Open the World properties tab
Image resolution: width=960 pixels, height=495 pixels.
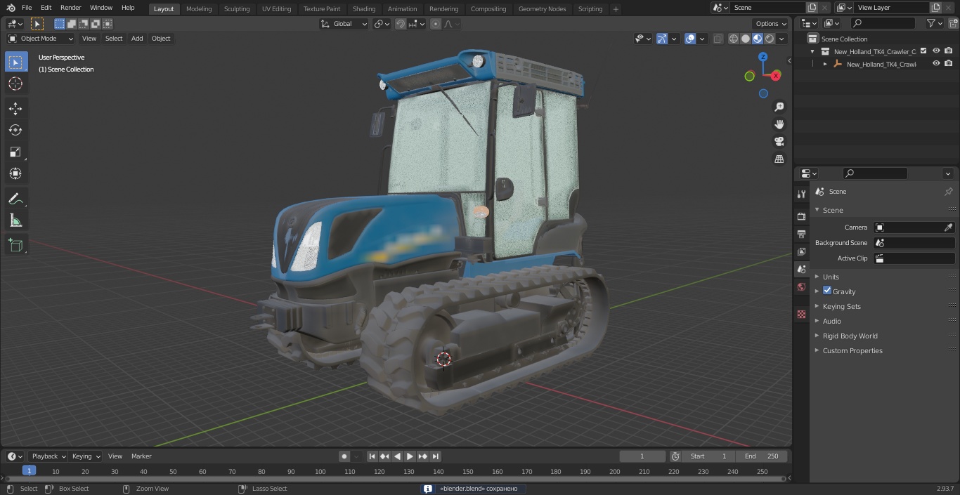coord(801,287)
